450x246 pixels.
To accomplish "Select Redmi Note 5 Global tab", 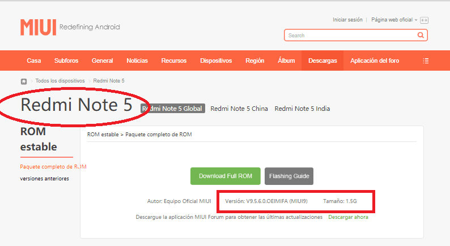I will point(173,109).
